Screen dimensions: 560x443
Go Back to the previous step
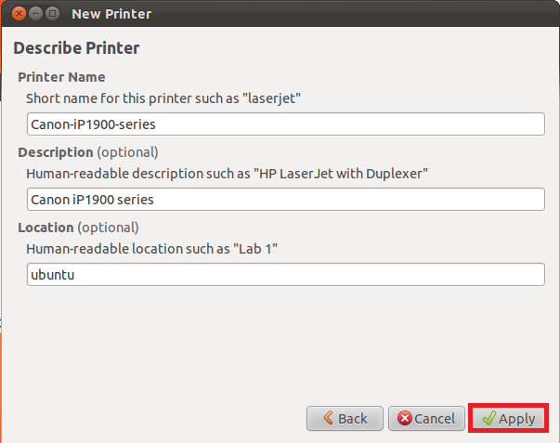(344, 419)
